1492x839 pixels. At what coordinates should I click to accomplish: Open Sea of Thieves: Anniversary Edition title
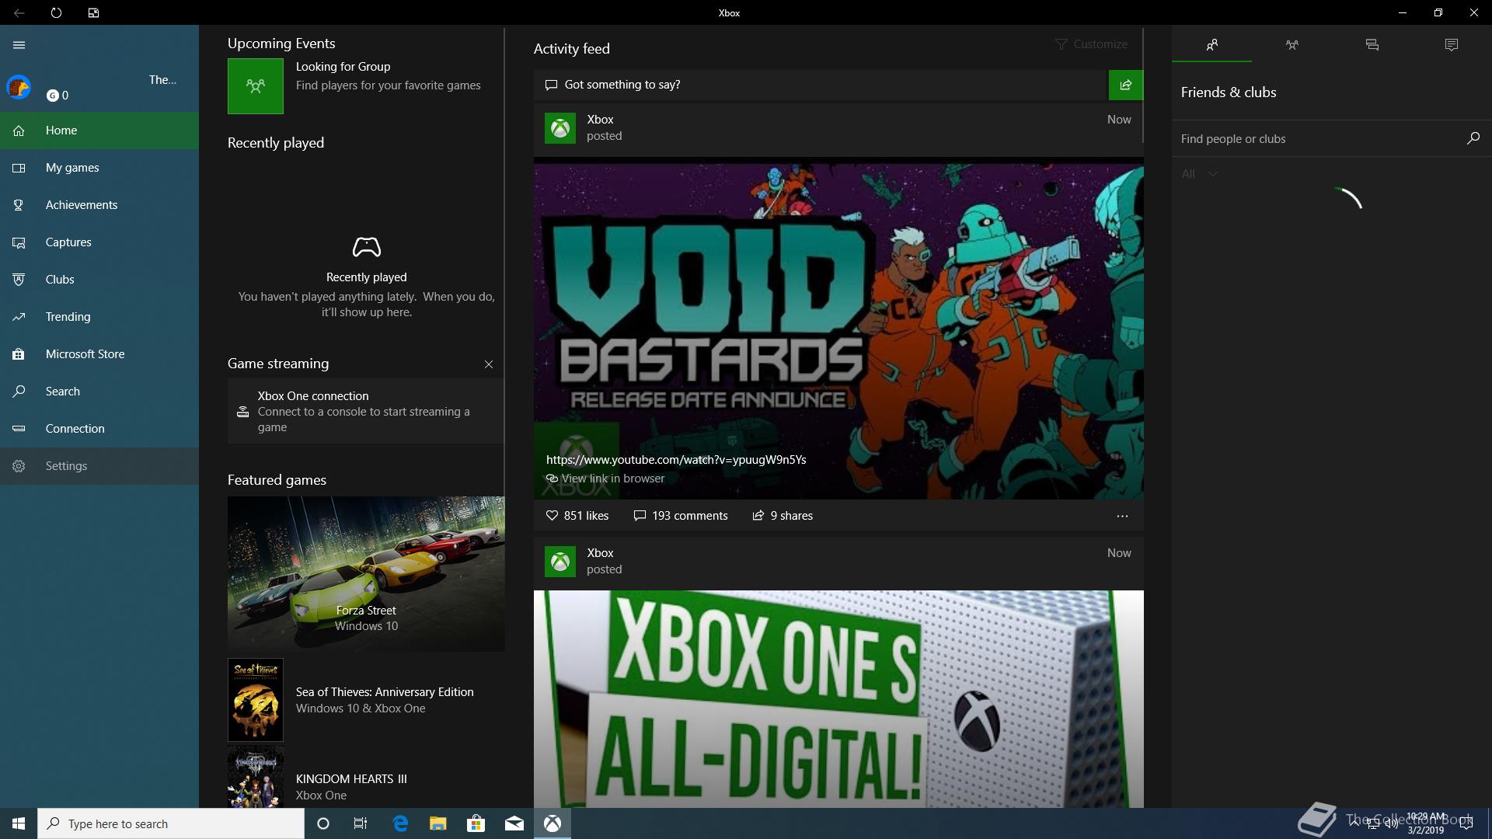385,692
